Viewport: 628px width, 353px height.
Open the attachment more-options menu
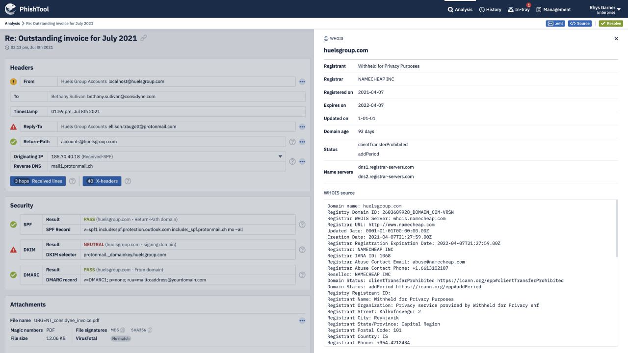302,321
